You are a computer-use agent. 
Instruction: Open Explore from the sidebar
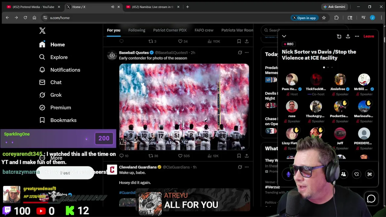(53, 57)
